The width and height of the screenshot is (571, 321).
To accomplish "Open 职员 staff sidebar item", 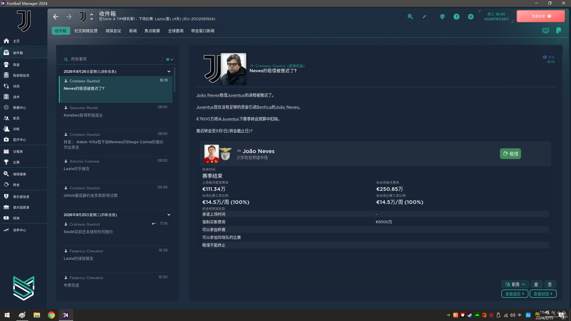I will tap(16, 118).
